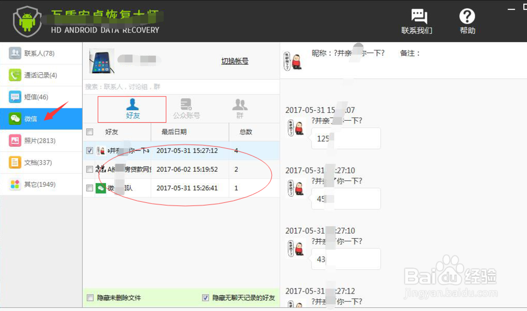The width and height of the screenshot is (527, 311).
Task: Switch to the 公众账号 tab
Action: coord(186,109)
